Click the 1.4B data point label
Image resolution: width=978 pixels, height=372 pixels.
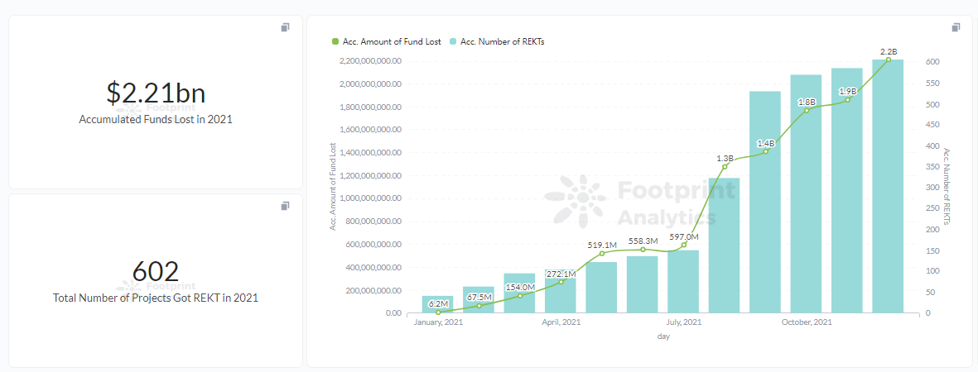click(x=766, y=143)
